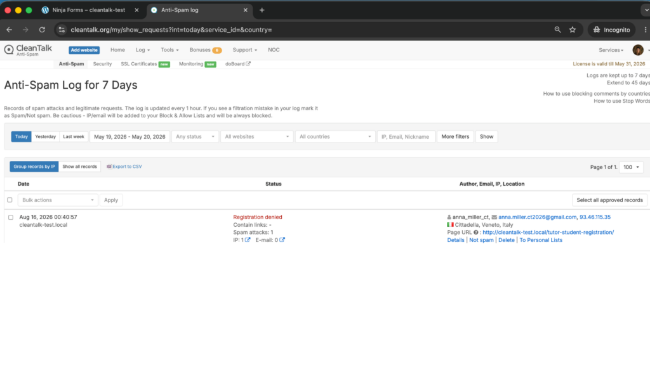The width and height of the screenshot is (650, 365).
Task: Filter log by Last week
Action: (74, 137)
